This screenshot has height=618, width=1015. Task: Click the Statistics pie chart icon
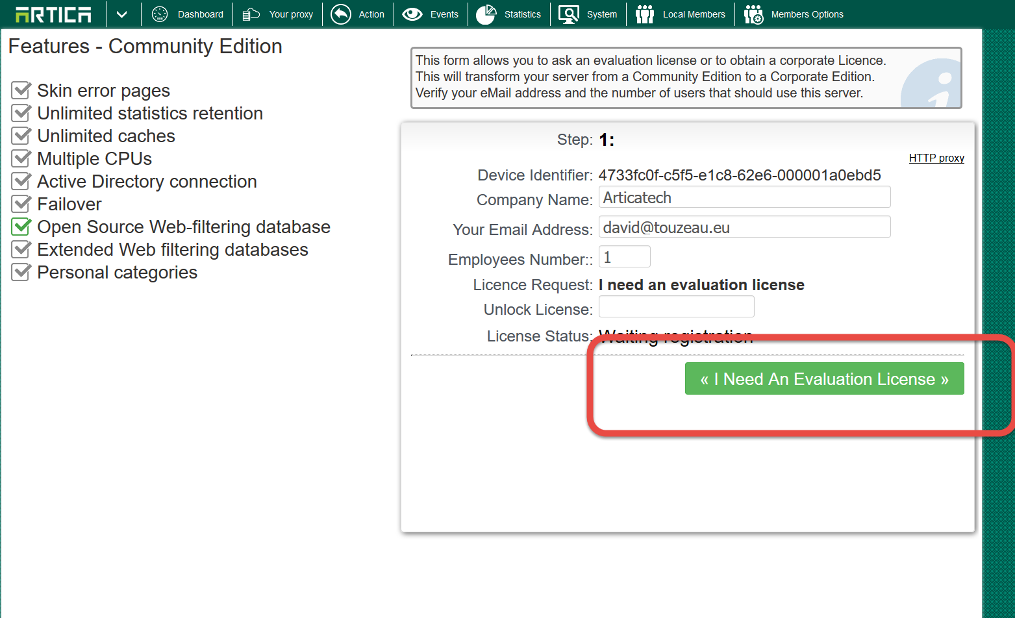(x=486, y=14)
